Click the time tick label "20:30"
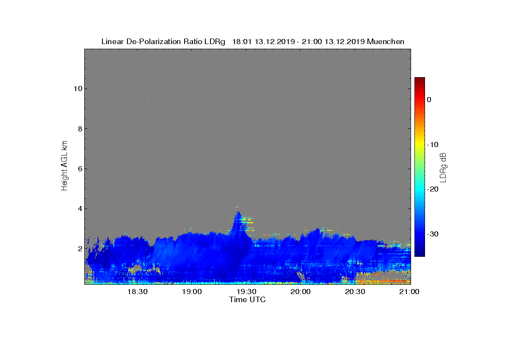This screenshot has width=508, height=339. coord(355,292)
